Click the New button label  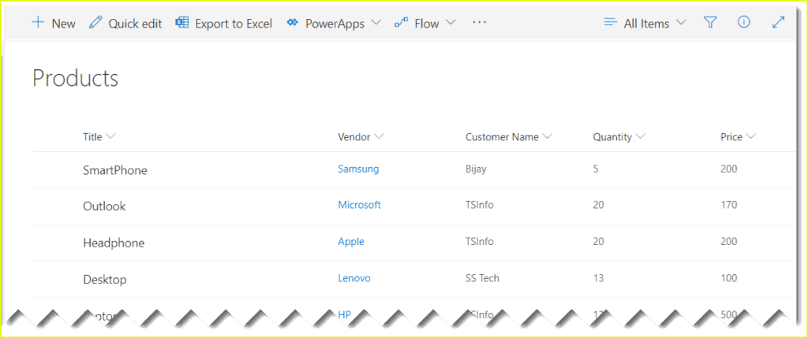(63, 24)
